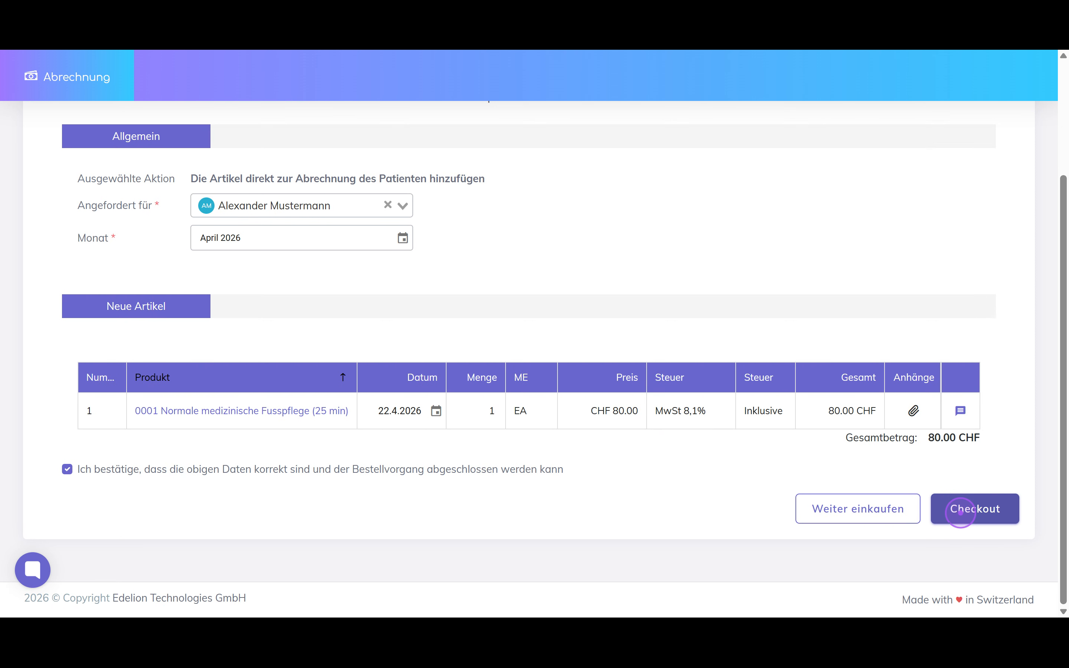
Task: Click the vertical page scrollbar thumb
Action: pos(1063,389)
